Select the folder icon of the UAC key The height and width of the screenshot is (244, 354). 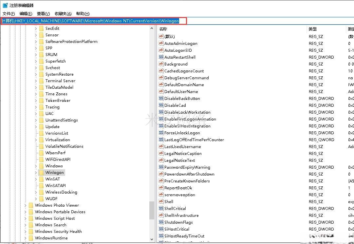41,113
